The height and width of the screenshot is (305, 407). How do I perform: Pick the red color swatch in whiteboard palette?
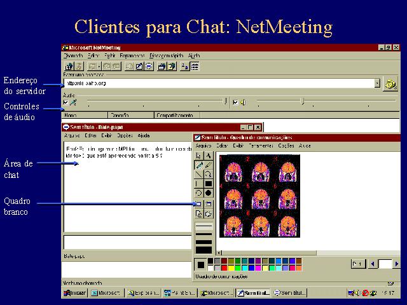224,268
